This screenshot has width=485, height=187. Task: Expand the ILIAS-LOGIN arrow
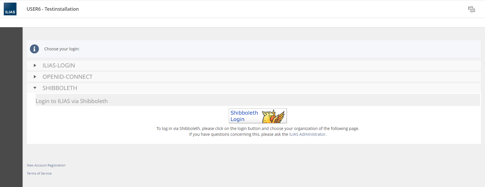coord(35,65)
